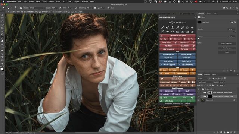Toggle lock all in Layers panel

[x=213, y=86]
